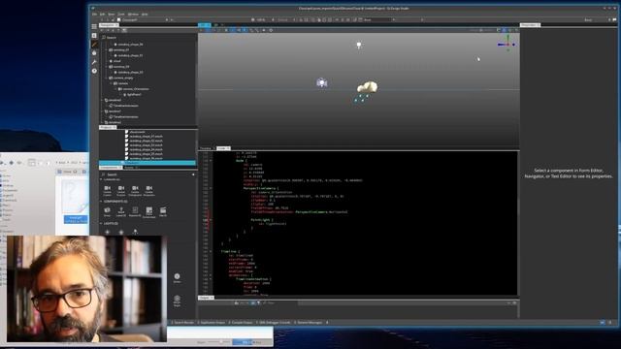Image resolution: width=621 pixels, height=349 pixels.
Task: Select the highlighted blue file row in Project
Action: pyautogui.click(x=147, y=163)
